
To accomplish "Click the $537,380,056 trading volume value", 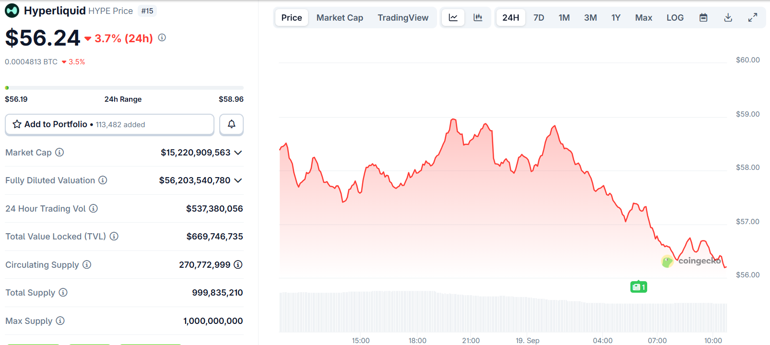I will (x=214, y=209).
